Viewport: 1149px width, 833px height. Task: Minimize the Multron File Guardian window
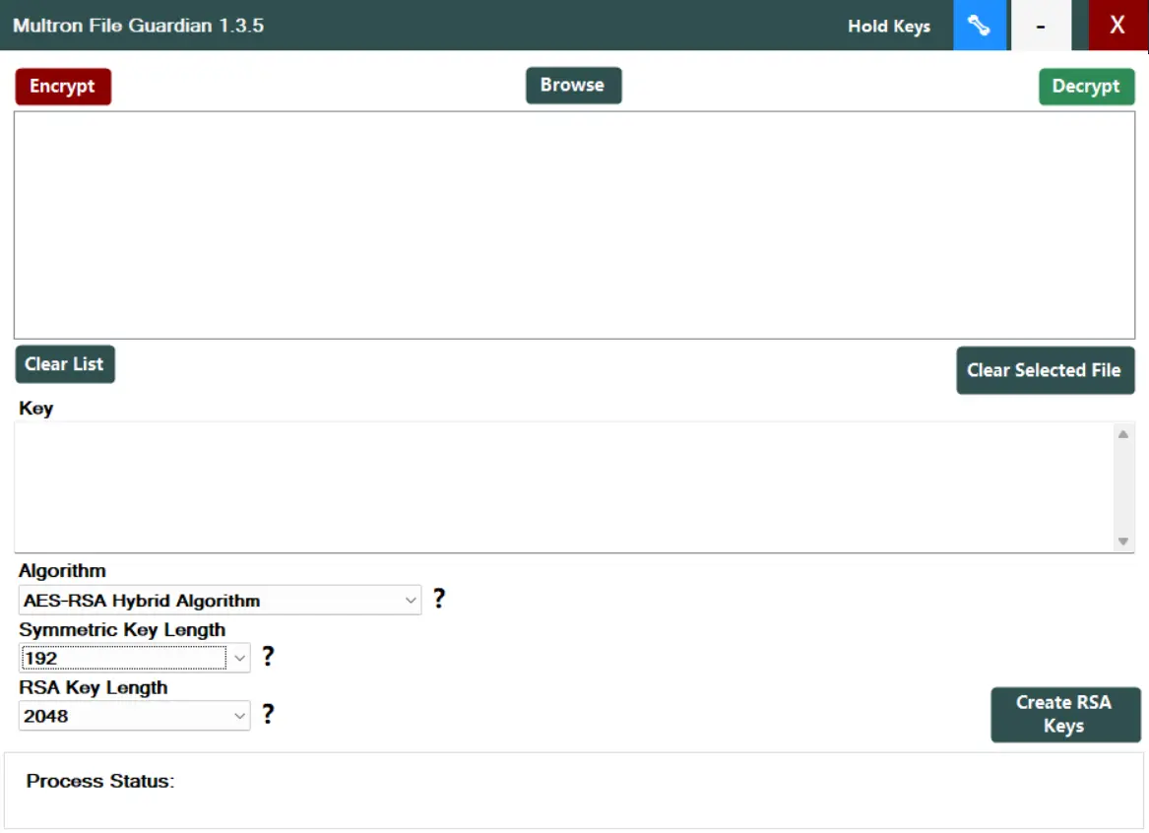coord(1041,25)
